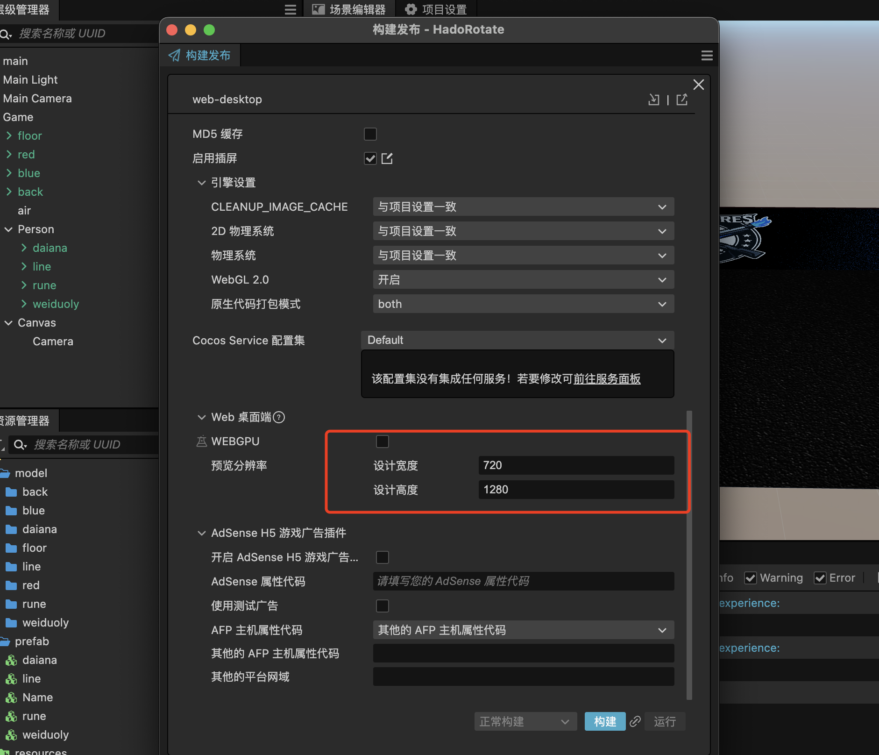Click the 构建 build button
The width and height of the screenshot is (879, 755).
(x=605, y=721)
